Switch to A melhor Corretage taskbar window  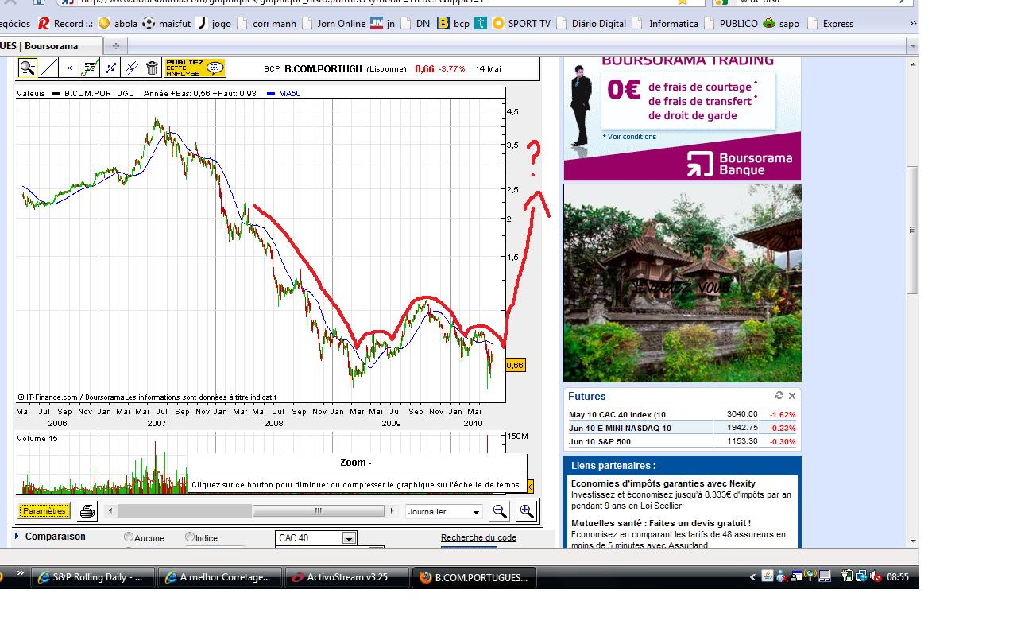[x=220, y=577]
